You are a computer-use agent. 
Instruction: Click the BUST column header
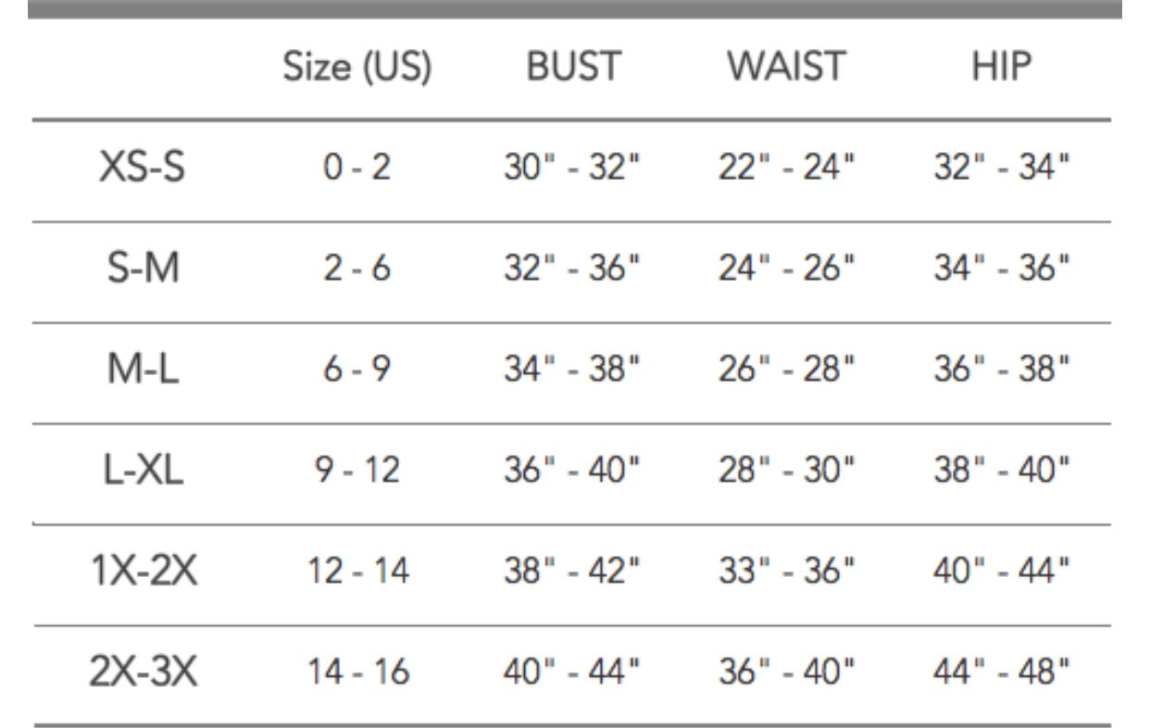(573, 68)
